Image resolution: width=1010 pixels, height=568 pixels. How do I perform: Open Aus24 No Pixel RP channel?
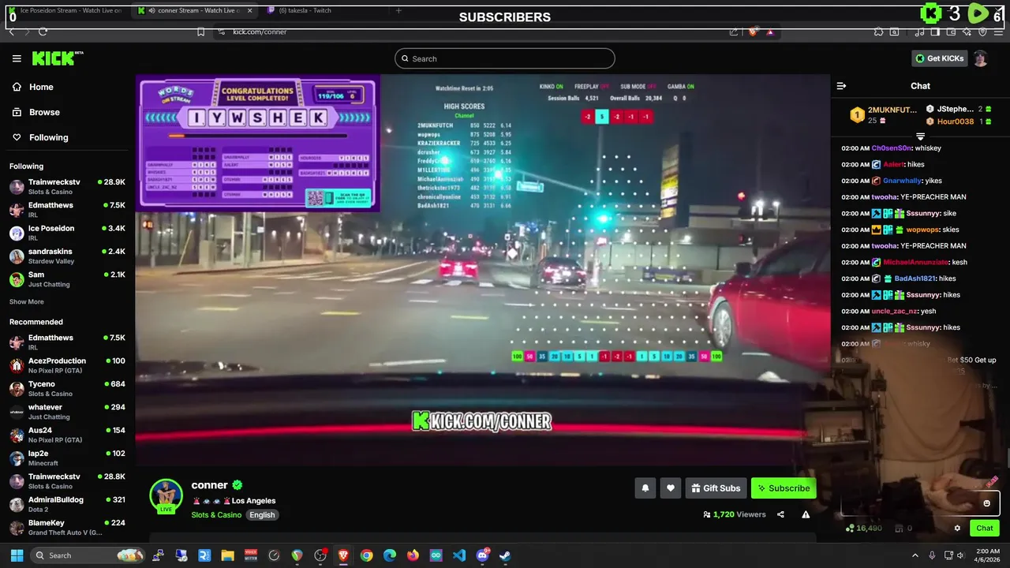click(x=67, y=435)
